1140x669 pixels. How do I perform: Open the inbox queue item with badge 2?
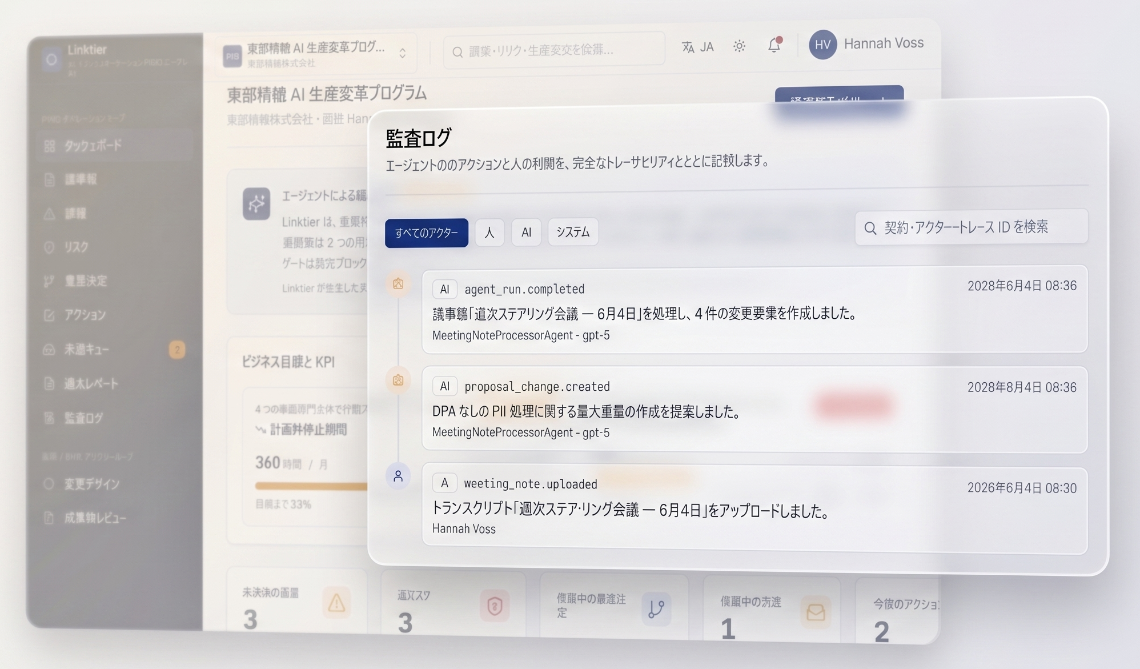pos(114,349)
